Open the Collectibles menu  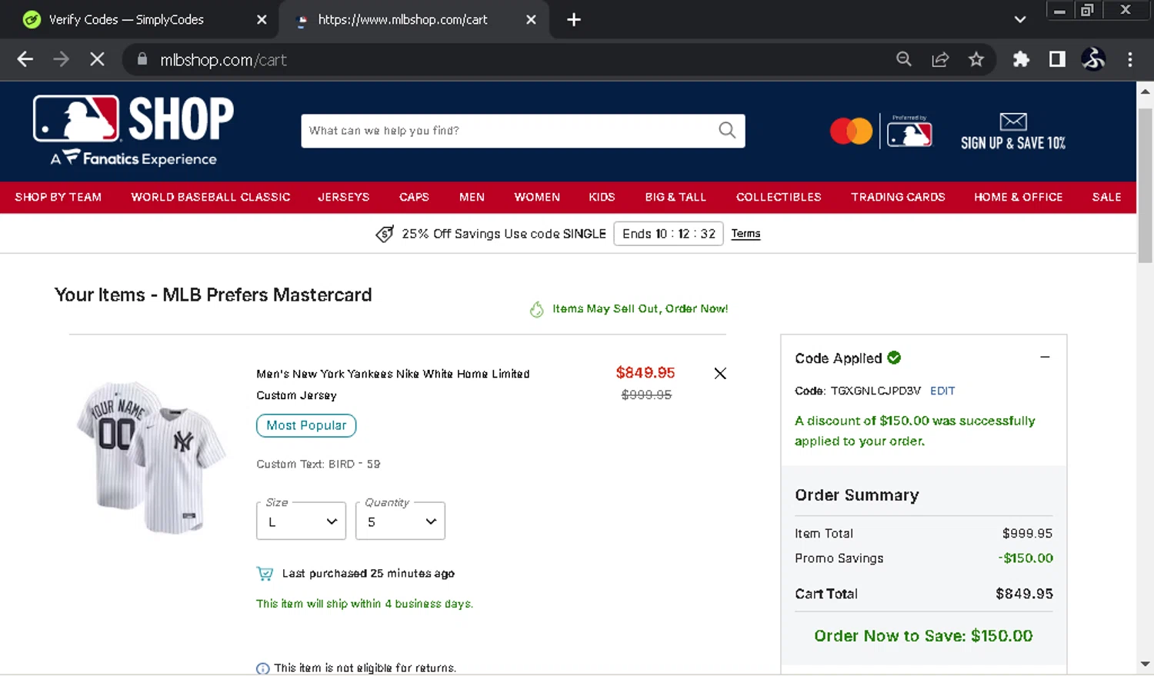(x=779, y=197)
